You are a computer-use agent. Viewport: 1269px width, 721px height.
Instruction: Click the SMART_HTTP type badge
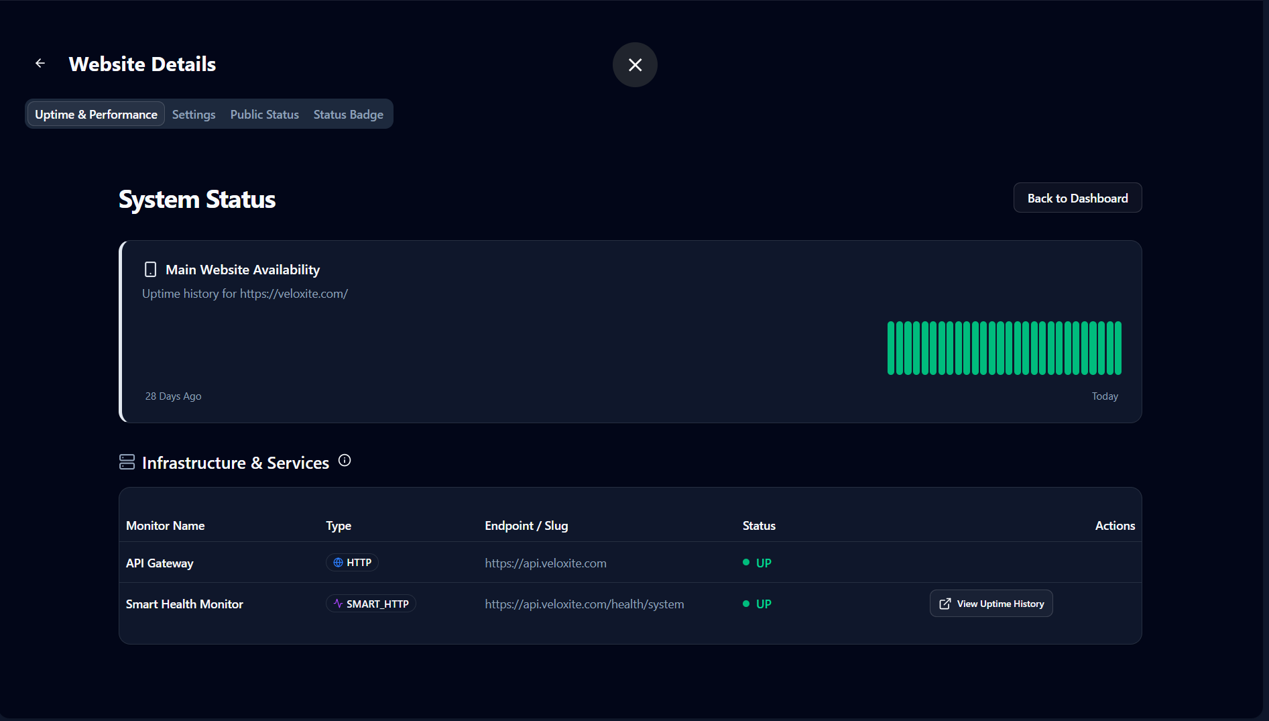pyautogui.click(x=371, y=604)
